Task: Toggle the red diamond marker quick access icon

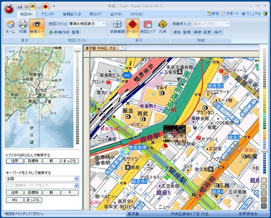Action: point(45,7)
